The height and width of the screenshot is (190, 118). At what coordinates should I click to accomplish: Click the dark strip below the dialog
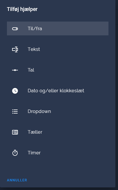click(59, 189)
